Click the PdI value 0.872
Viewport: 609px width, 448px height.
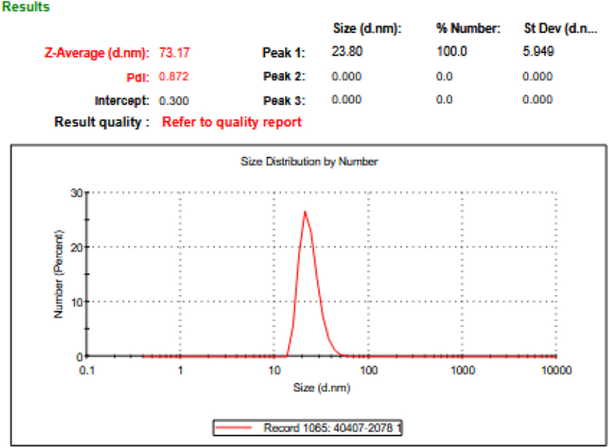(x=173, y=76)
